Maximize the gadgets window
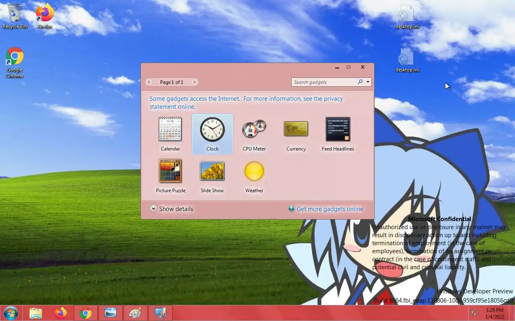The image size is (515, 321). (348, 67)
